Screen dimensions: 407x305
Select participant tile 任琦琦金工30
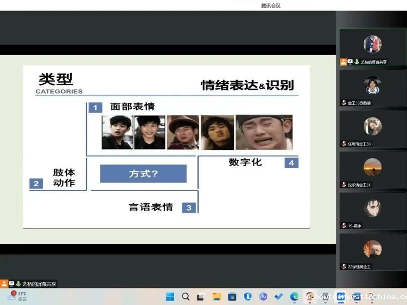(372, 128)
